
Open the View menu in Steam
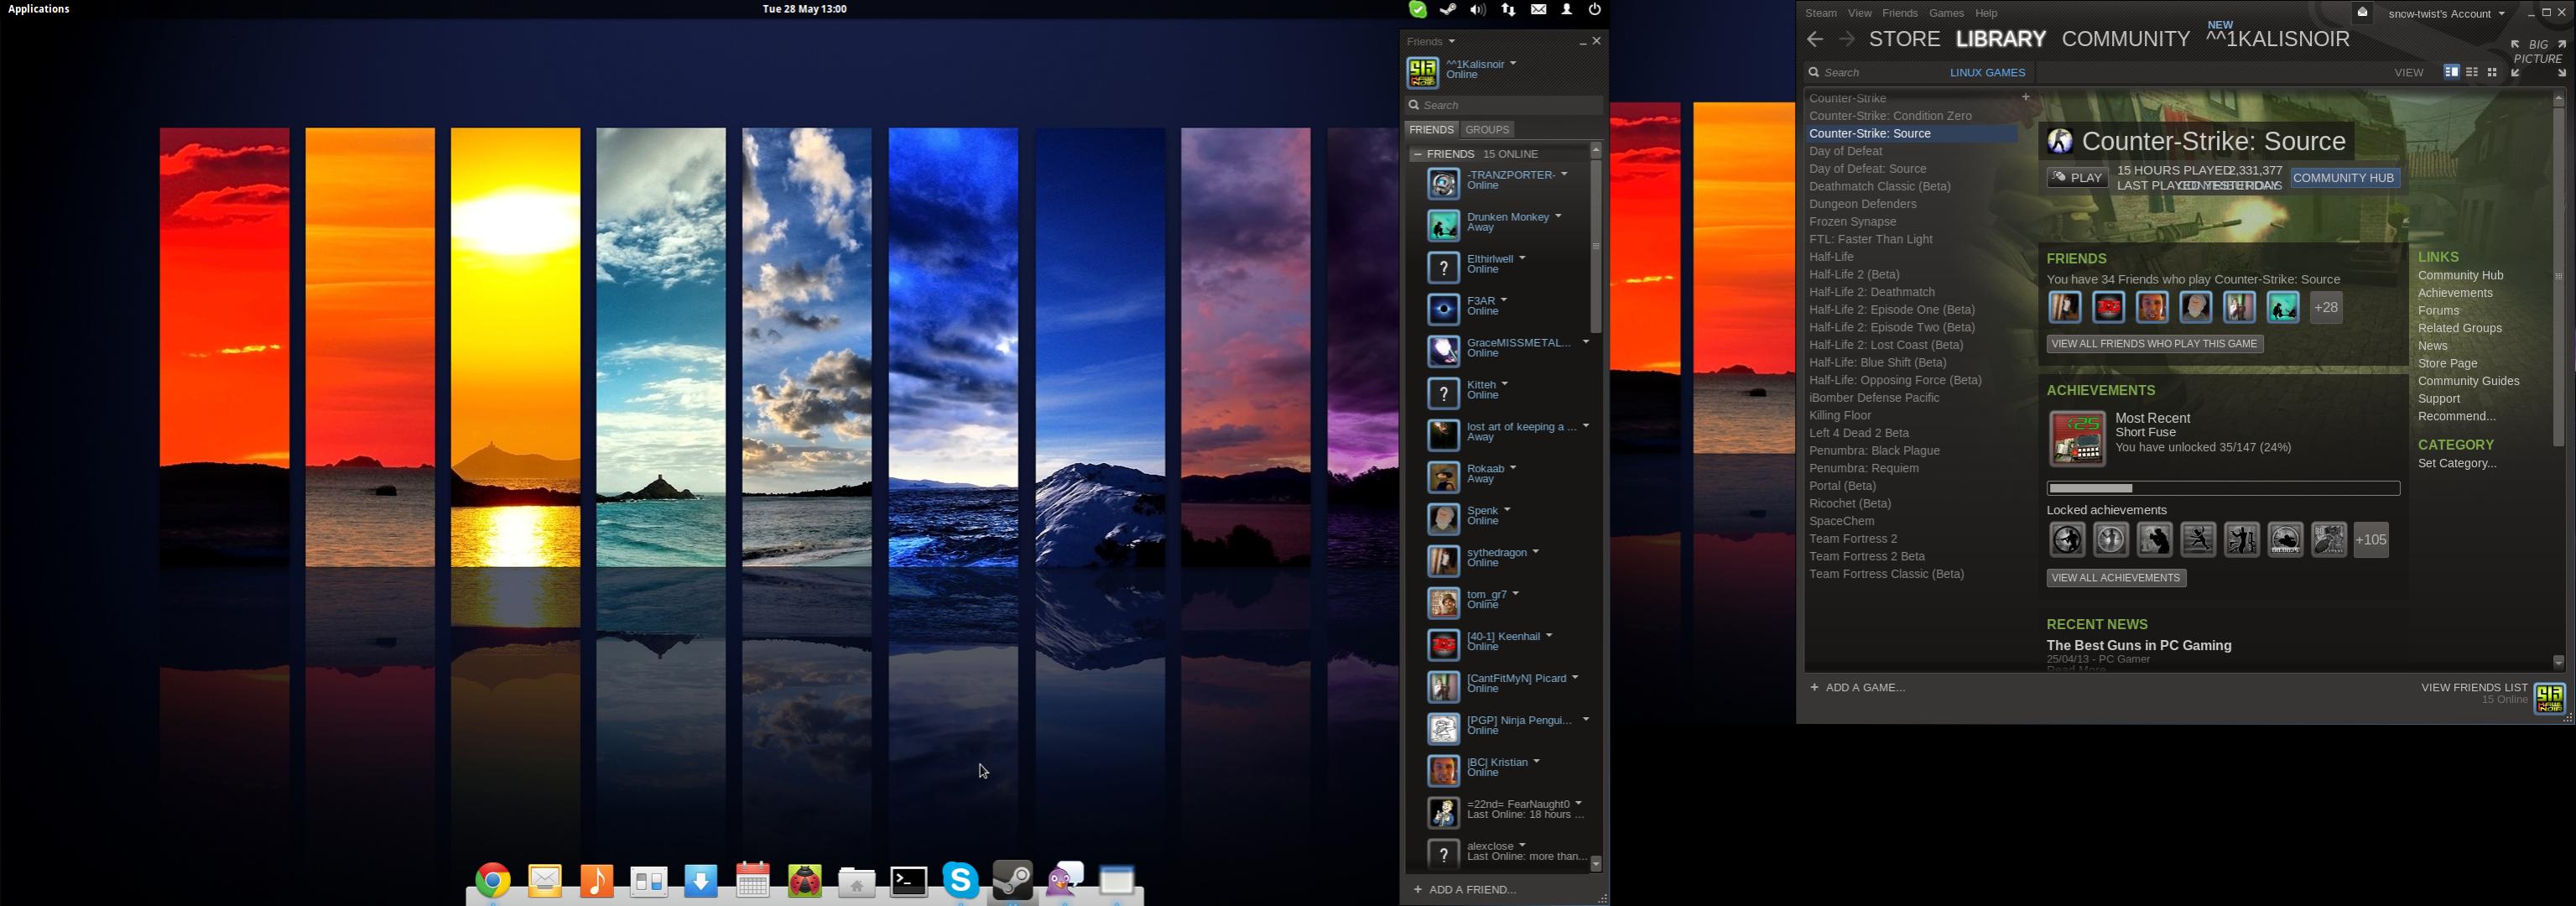tap(1859, 14)
